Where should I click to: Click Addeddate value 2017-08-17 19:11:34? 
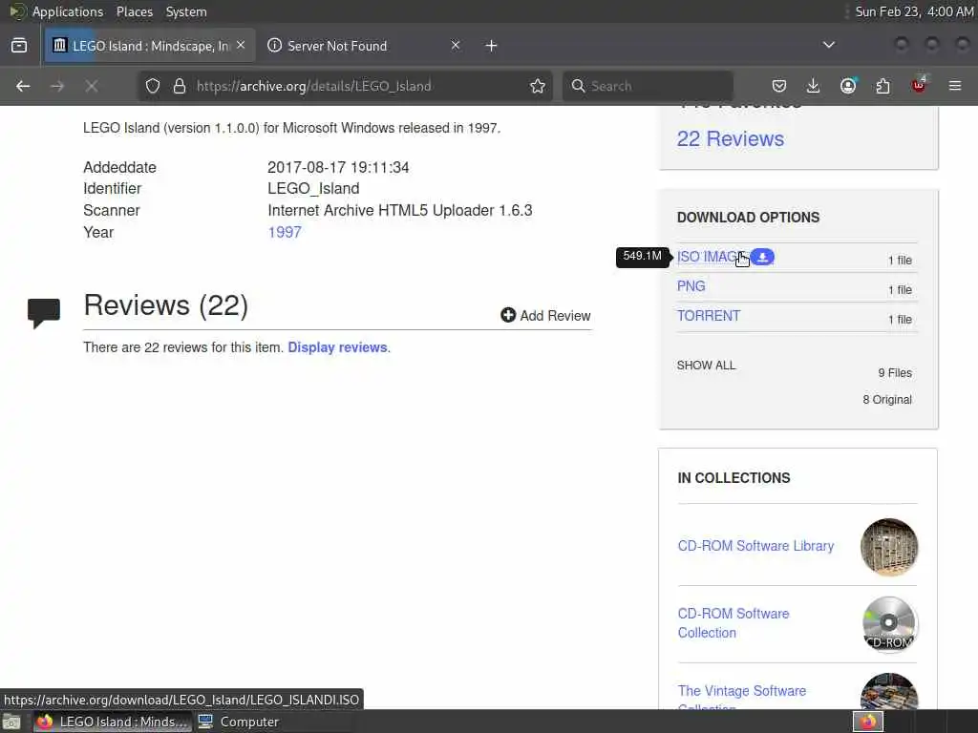(x=338, y=168)
